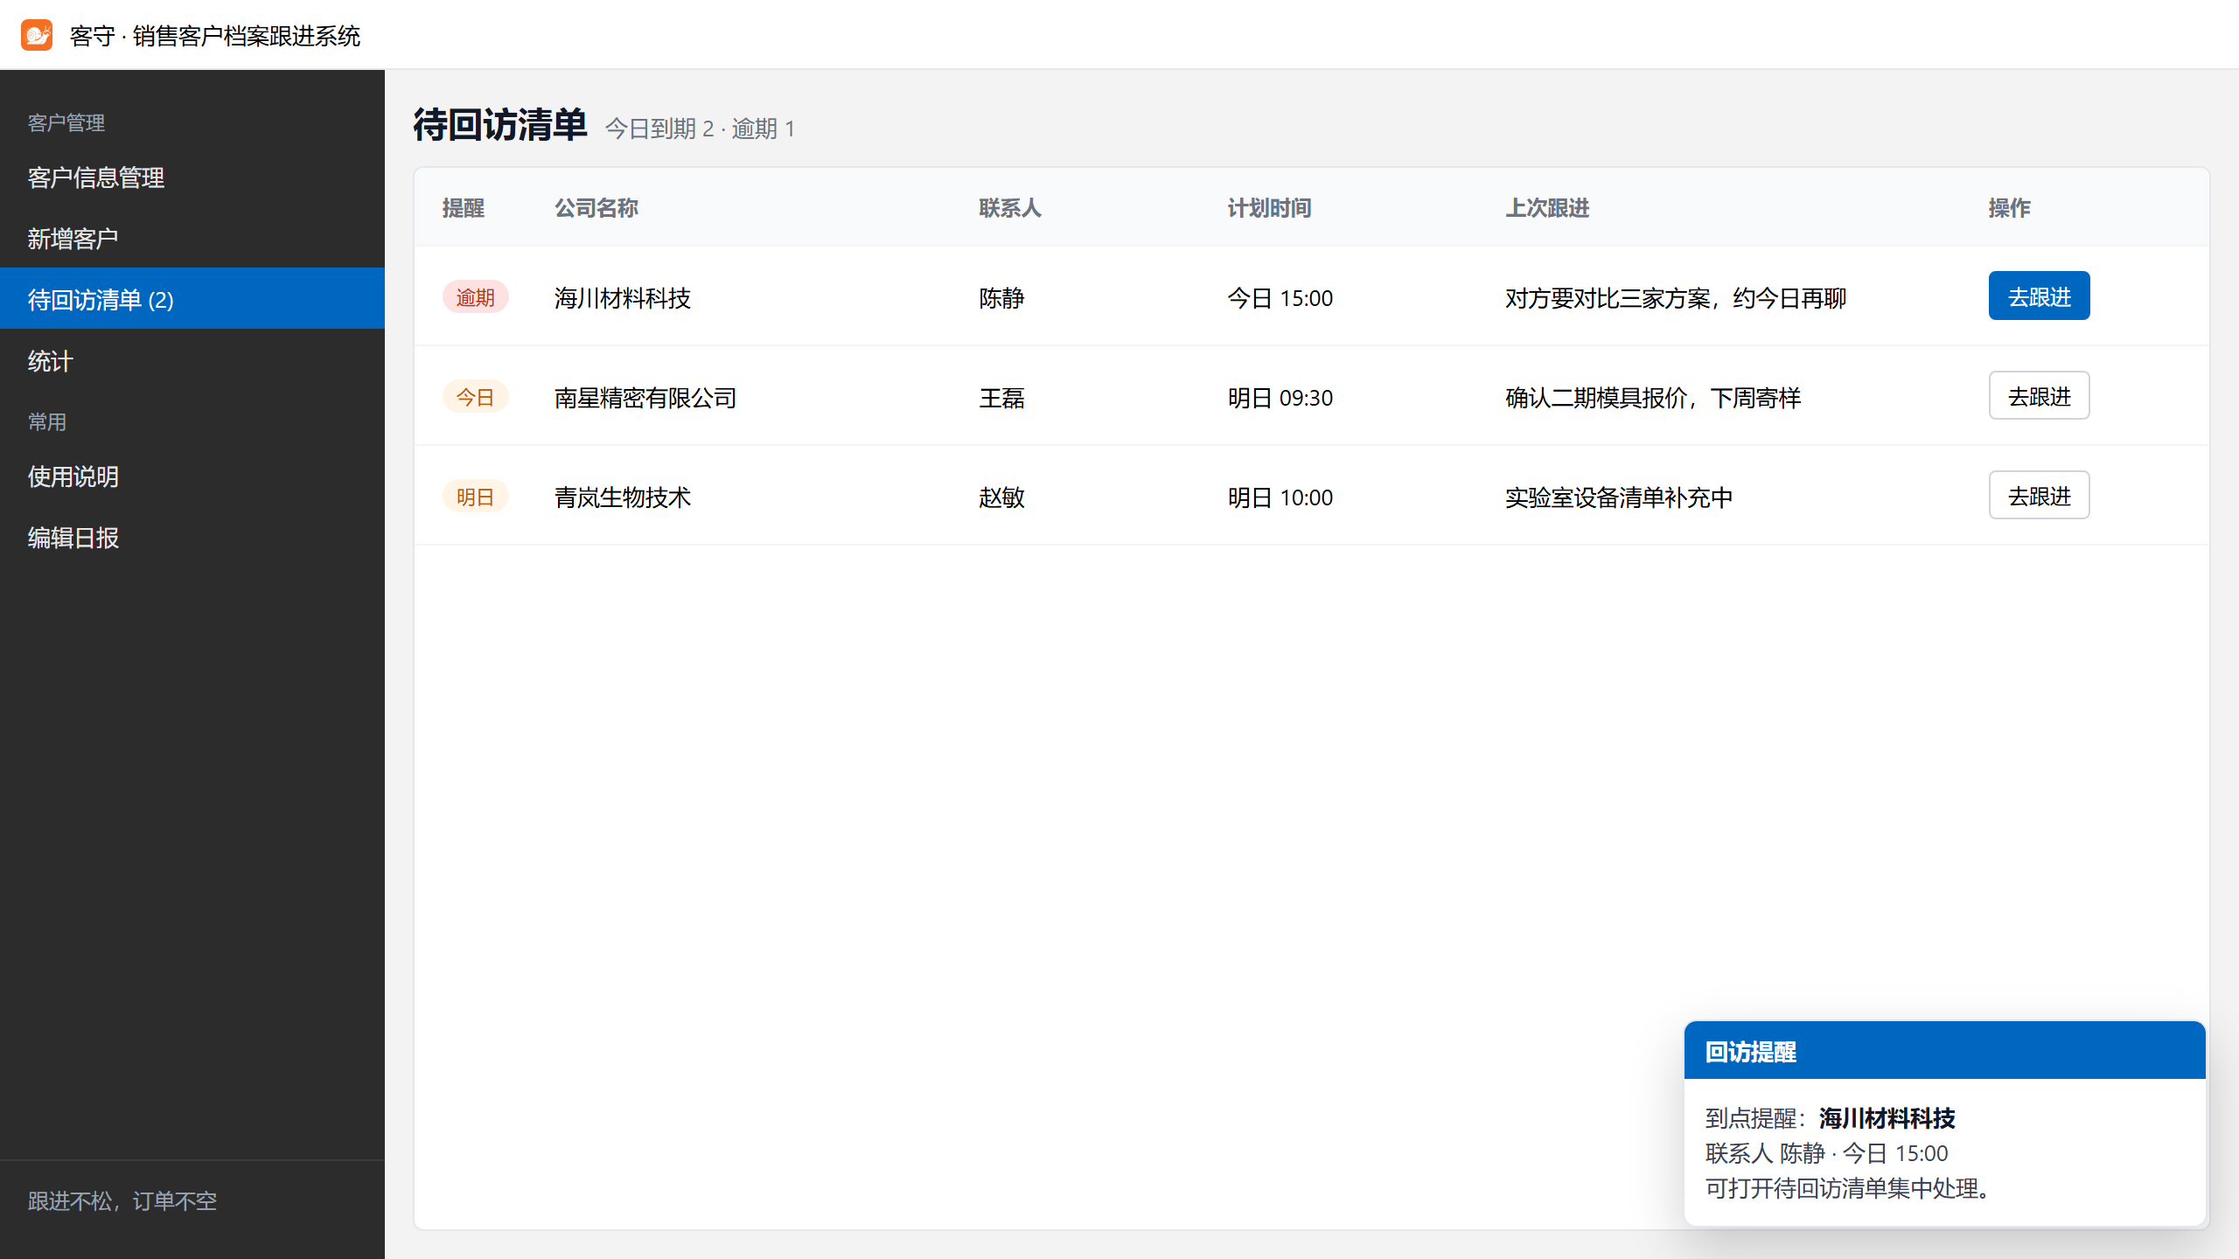Image resolution: width=2239 pixels, height=1259 pixels.
Task: Click the 明日 reminder badge
Action: [x=475, y=497]
